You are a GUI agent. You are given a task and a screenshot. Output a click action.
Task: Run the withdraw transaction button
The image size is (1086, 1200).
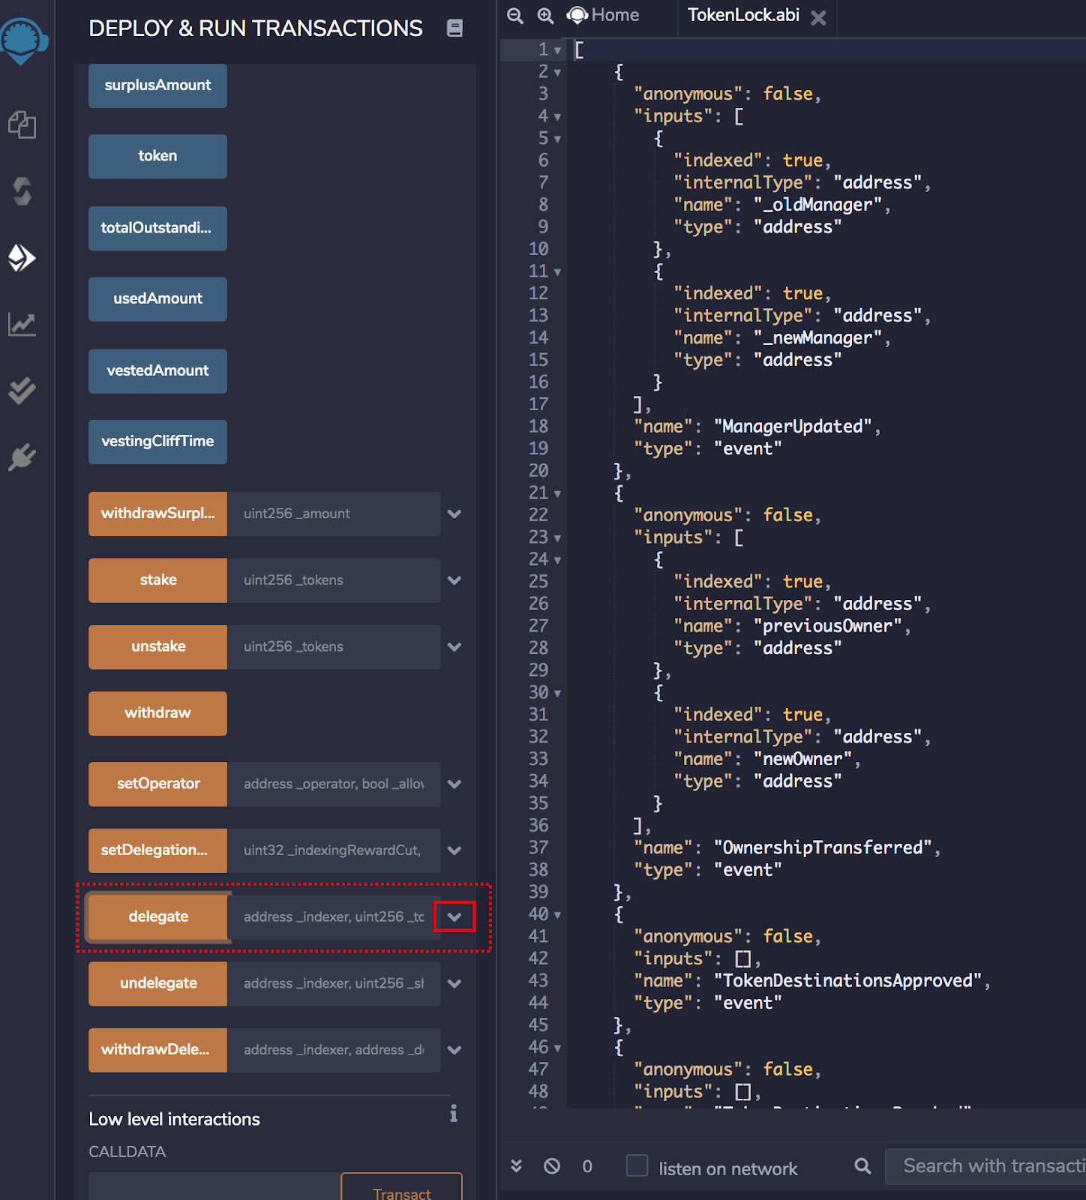[x=157, y=713]
